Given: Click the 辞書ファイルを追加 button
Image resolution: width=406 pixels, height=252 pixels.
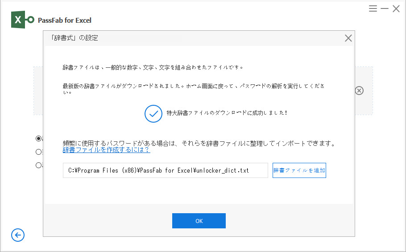Looking at the screenshot, I should click(299, 170).
